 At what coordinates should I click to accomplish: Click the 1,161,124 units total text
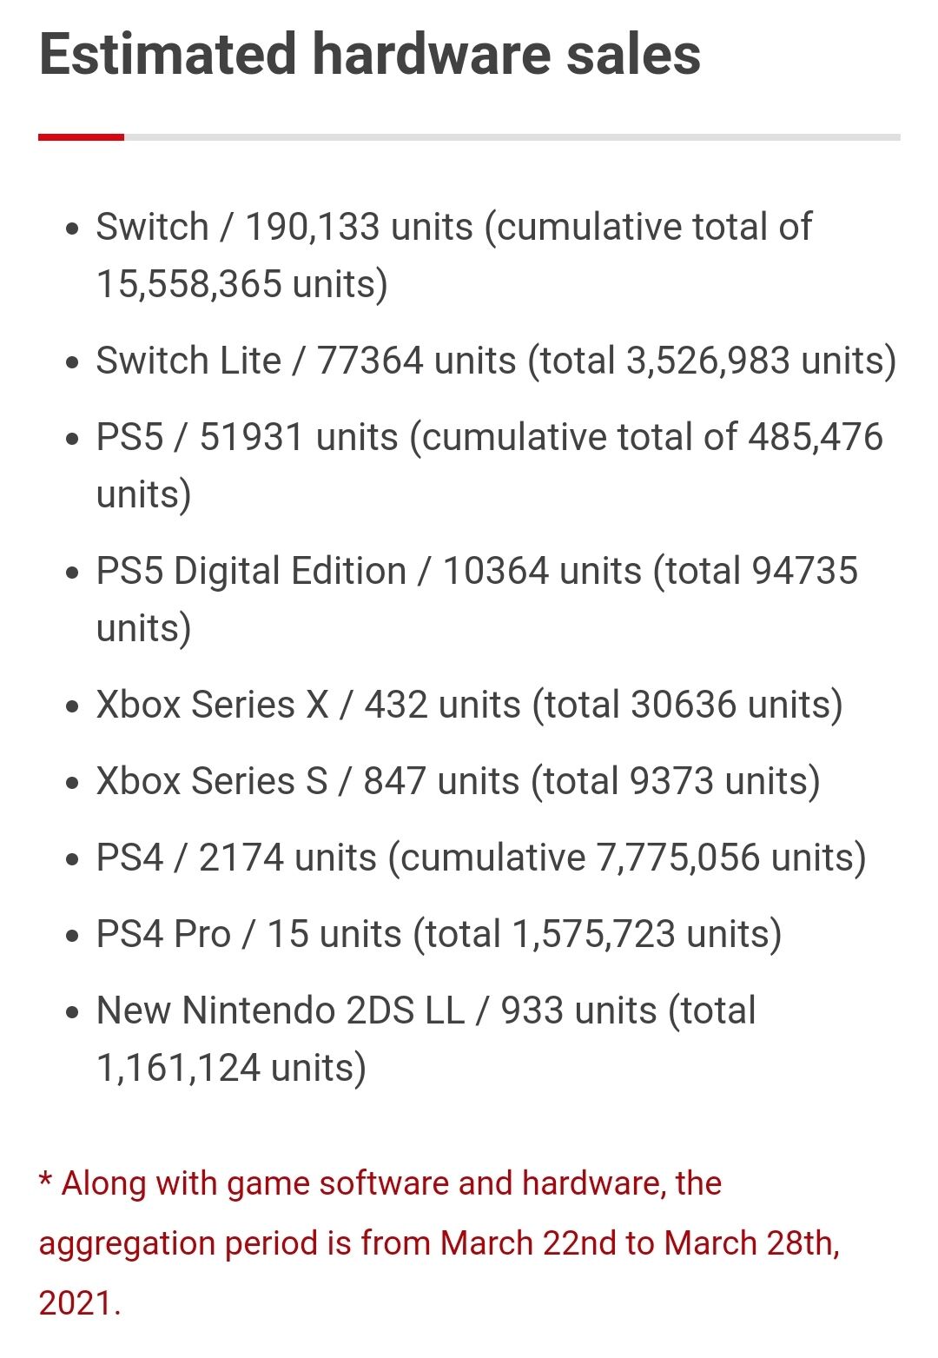pyautogui.click(x=231, y=1068)
